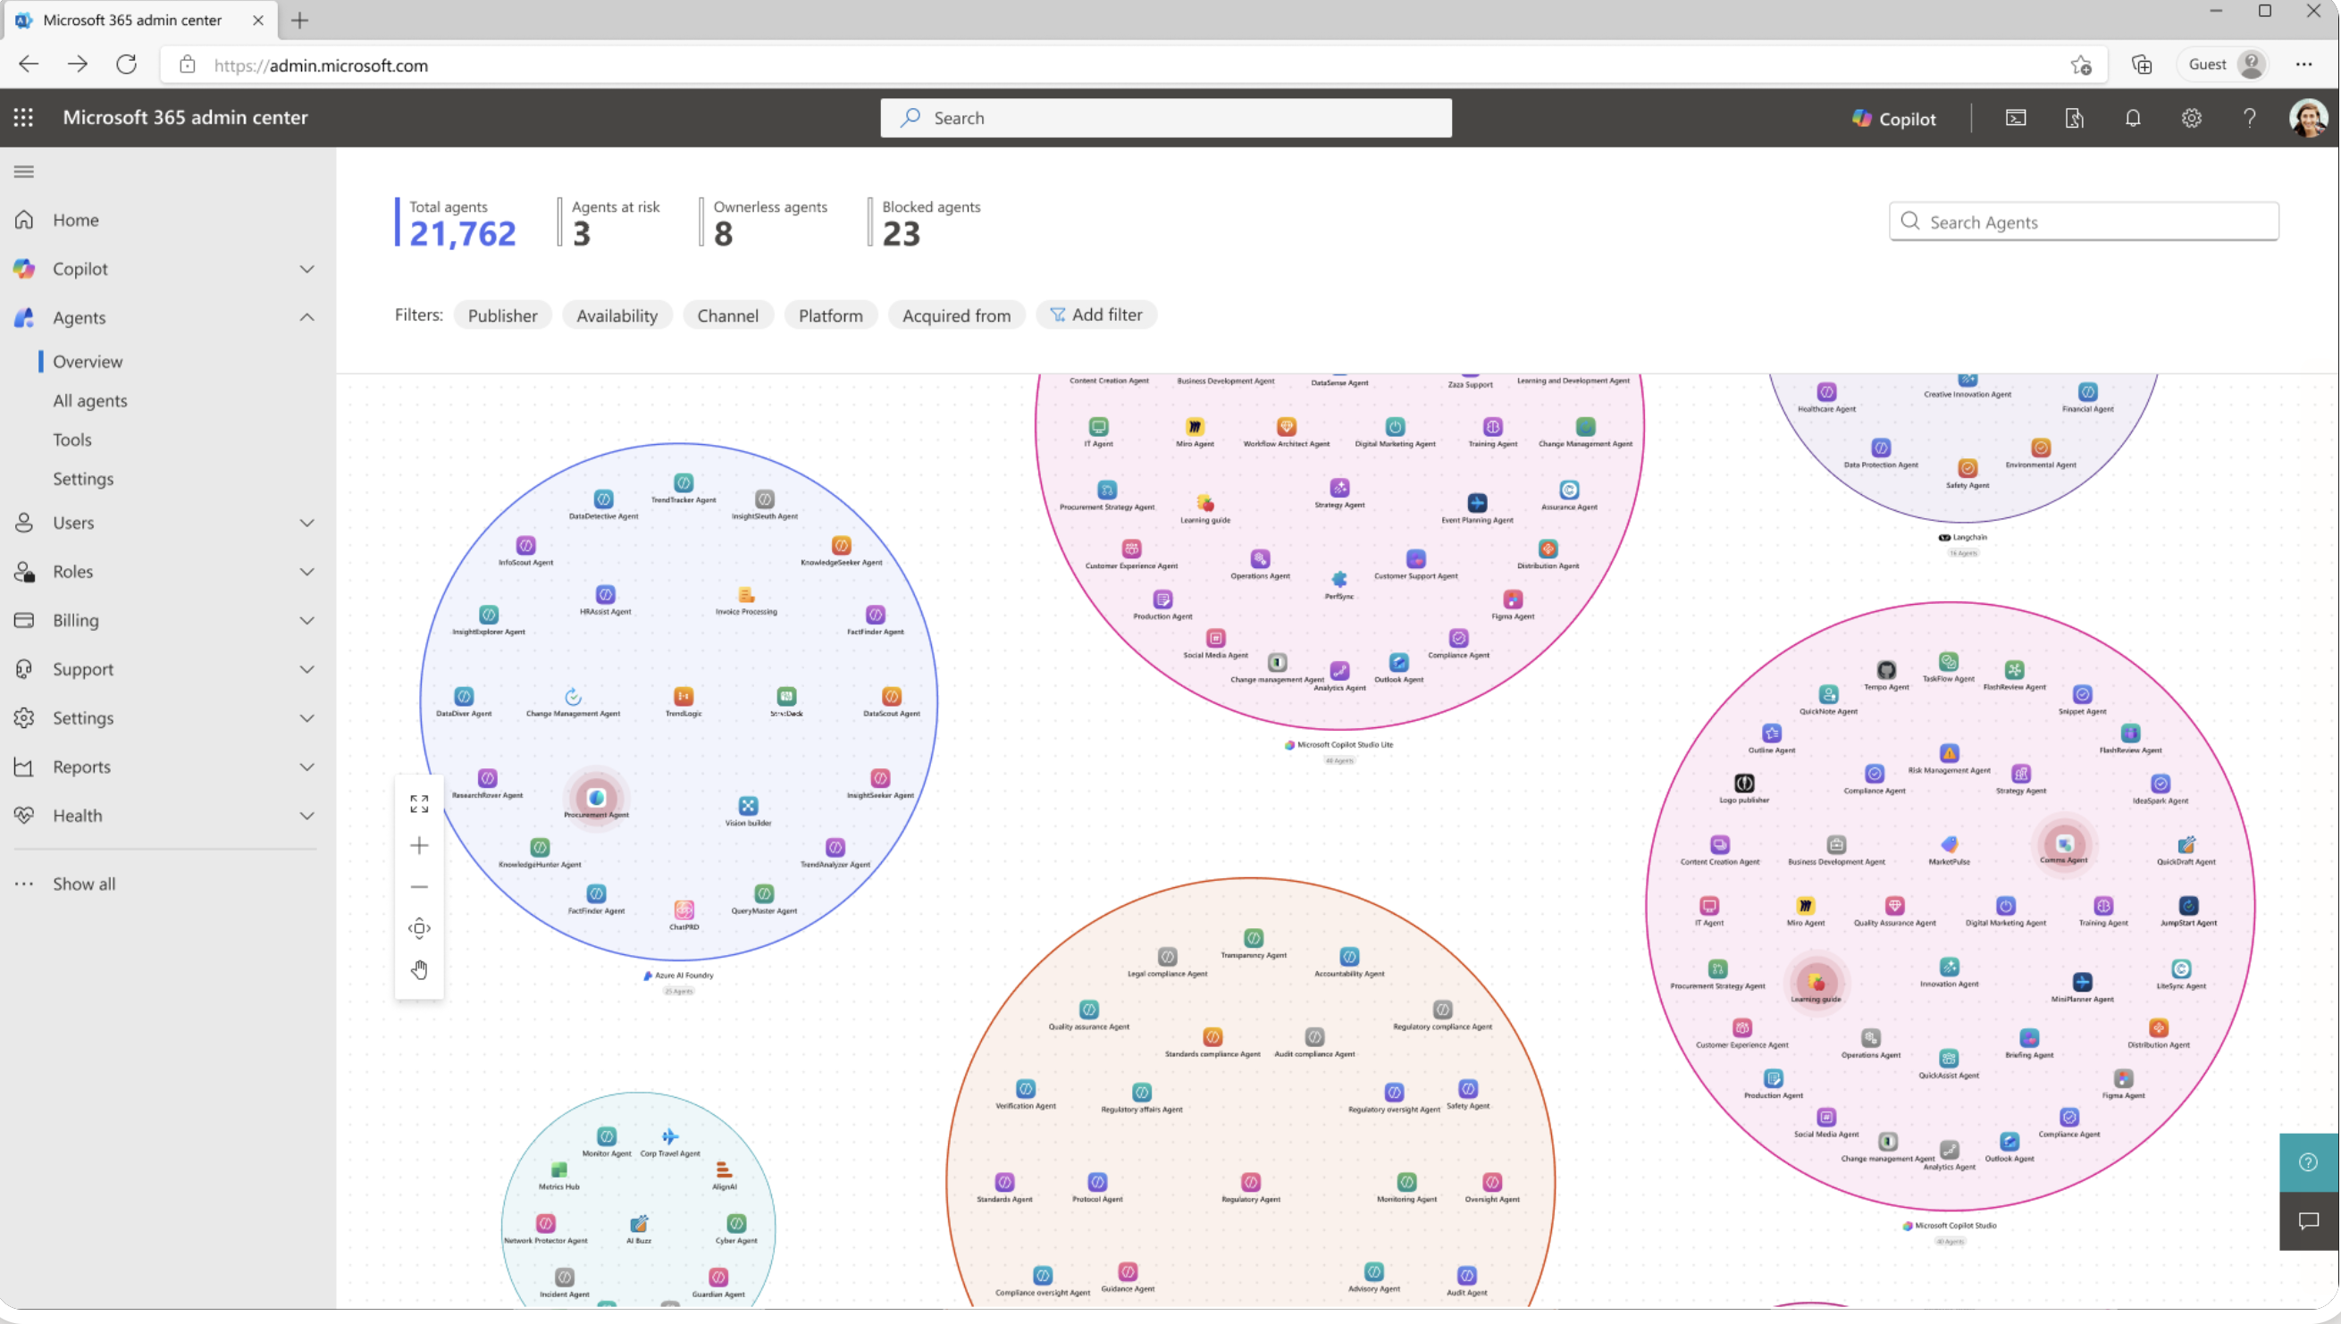Collapse the Agents section in sidebar
The image size is (2341, 1324).
click(307, 317)
